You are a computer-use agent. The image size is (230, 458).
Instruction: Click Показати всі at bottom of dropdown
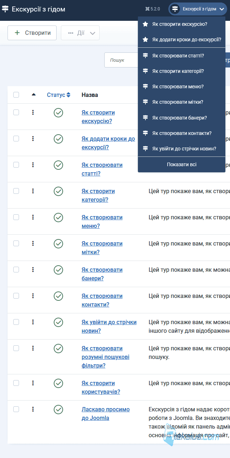[182, 164]
